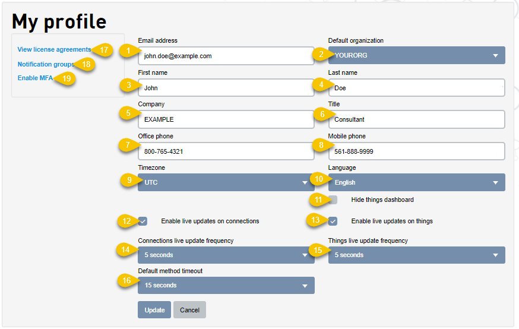Open Things live update frequency dropdown

click(417, 255)
